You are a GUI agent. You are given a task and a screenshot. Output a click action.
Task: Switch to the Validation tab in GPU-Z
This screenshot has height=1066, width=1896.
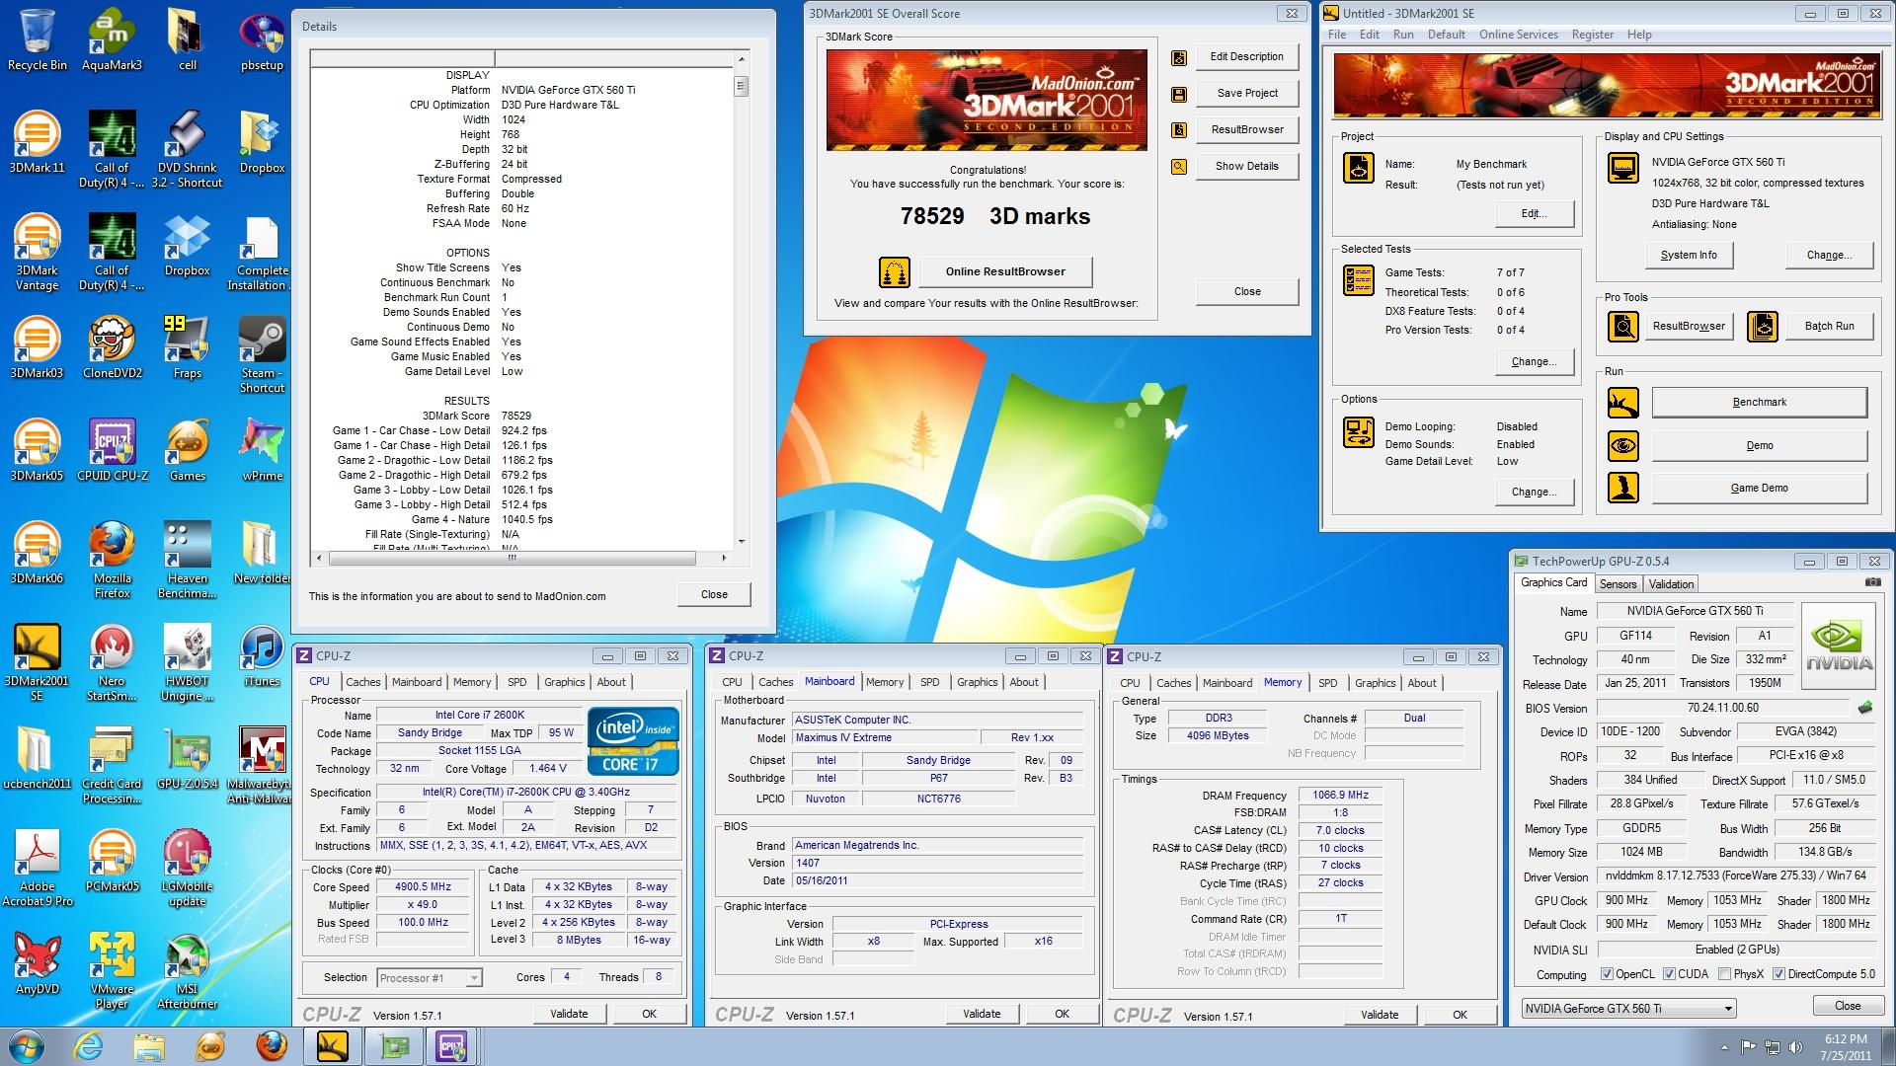(x=1671, y=584)
